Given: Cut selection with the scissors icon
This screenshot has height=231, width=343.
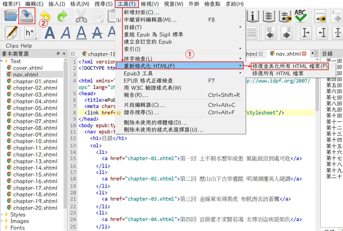Looking at the screenshot, I should (81, 16).
